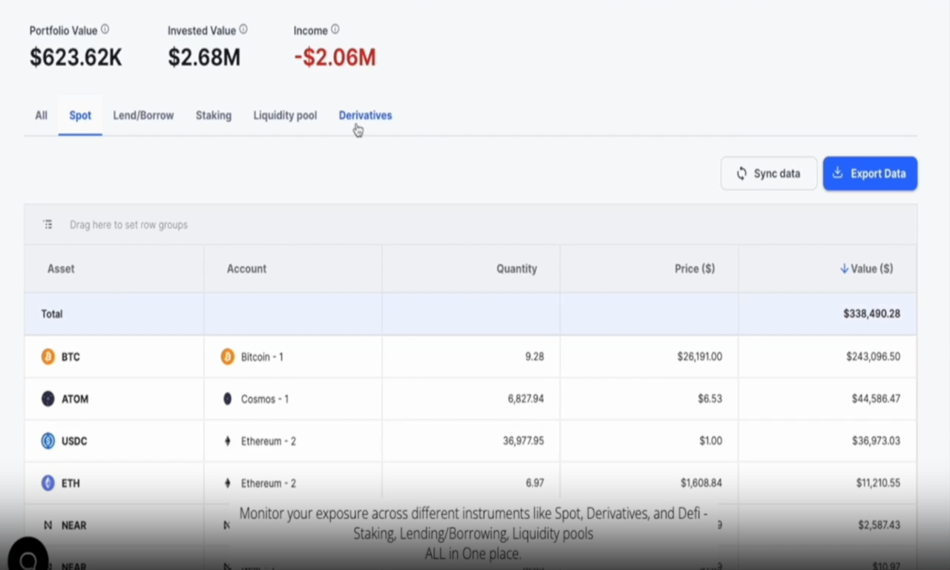
Task: Click ATOM price $6.53
Action: pyautogui.click(x=710, y=399)
